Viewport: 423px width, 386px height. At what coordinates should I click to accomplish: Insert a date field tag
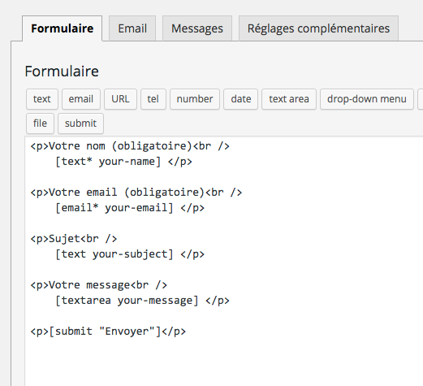240,99
